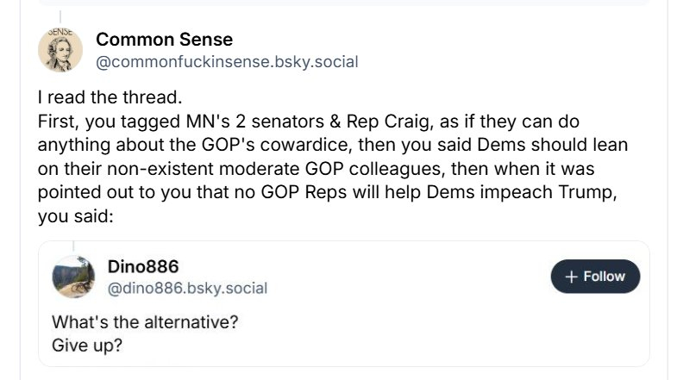Image resolution: width=677 pixels, height=380 pixels.
Task: Open the Common Sense display name
Action: [164, 40]
